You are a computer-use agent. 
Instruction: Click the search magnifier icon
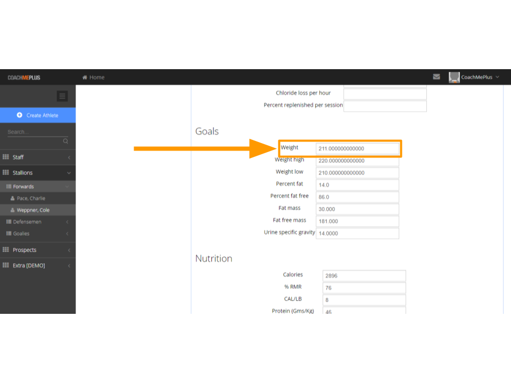point(65,141)
